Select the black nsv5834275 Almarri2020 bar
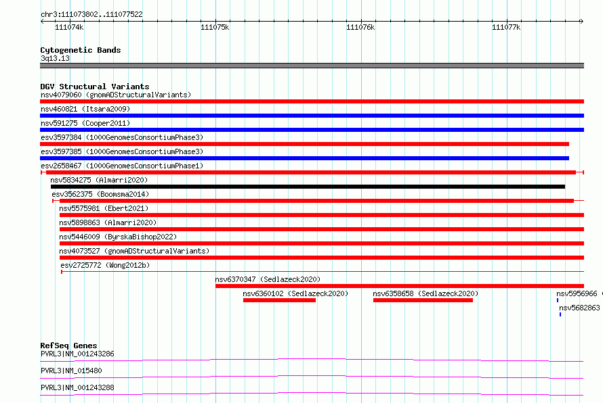 click(308, 187)
